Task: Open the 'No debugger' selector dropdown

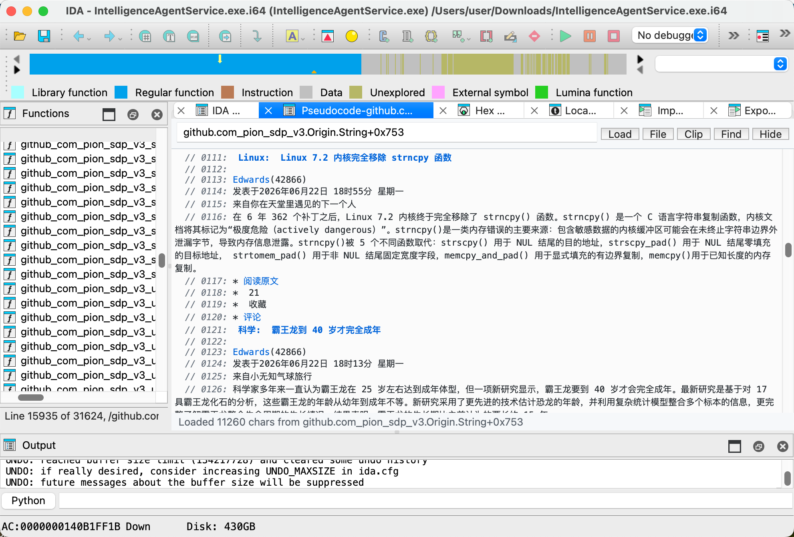Action: (670, 35)
